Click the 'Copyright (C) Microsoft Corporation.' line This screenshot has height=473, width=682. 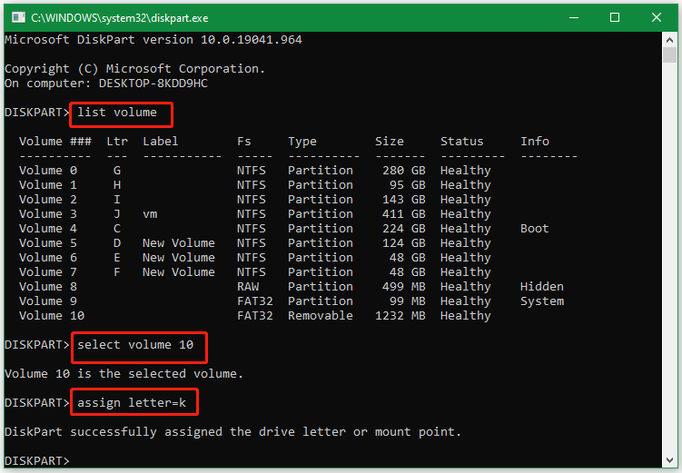point(134,69)
